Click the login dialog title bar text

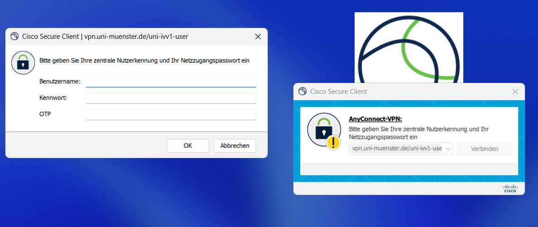click(x=105, y=37)
